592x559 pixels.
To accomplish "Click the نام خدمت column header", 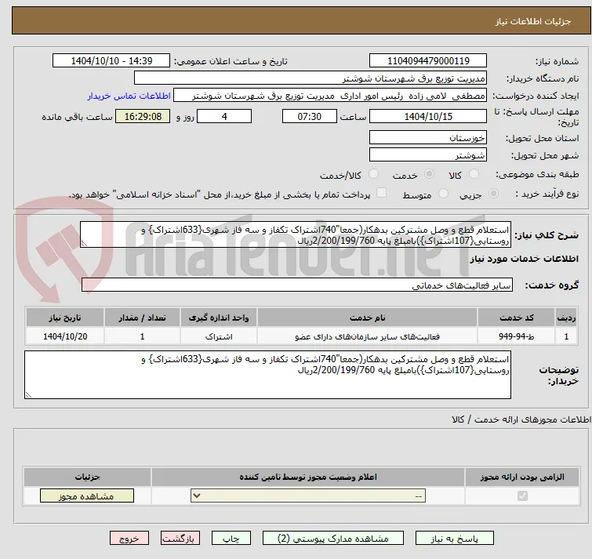I will click(x=368, y=318).
